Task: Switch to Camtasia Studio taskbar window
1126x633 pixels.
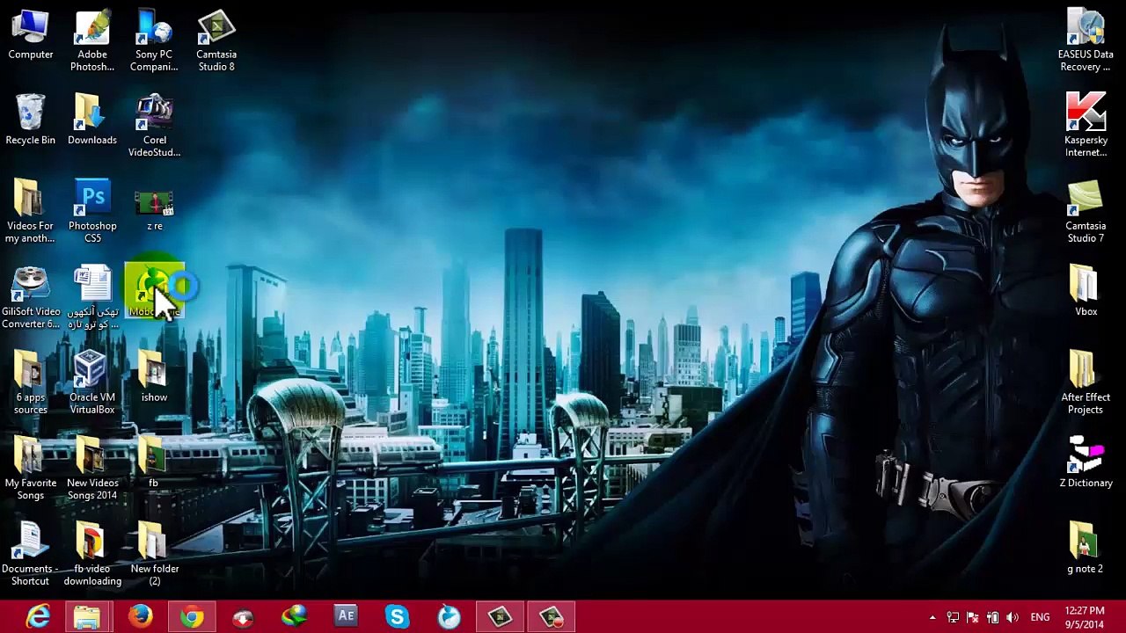Action: [x=501, y=617]
